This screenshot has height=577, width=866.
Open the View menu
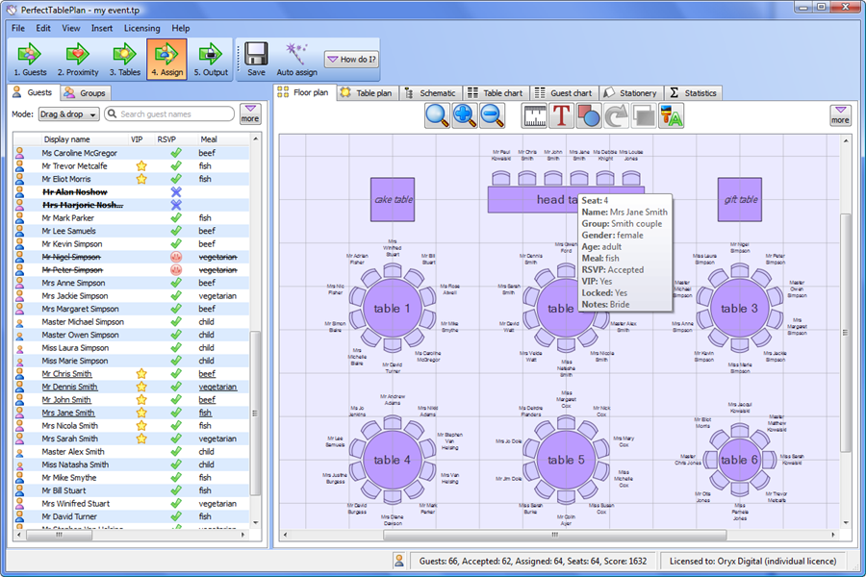(x=70, y=28)
